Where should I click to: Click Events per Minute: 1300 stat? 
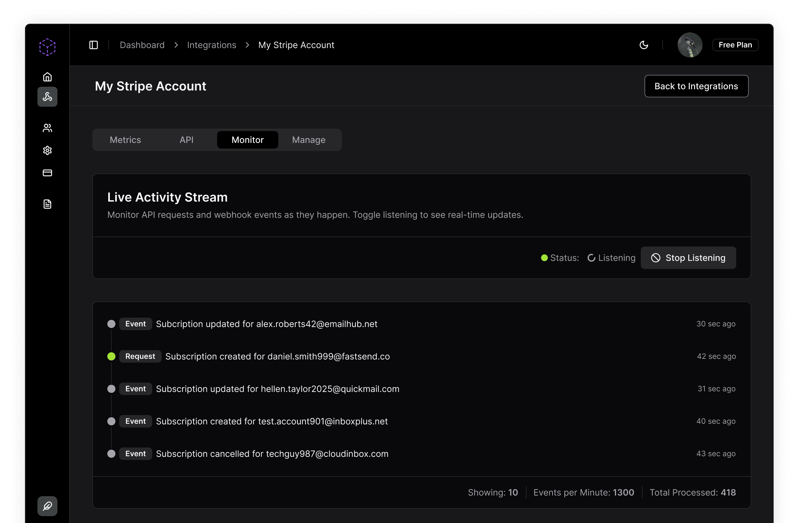point(584,493)
